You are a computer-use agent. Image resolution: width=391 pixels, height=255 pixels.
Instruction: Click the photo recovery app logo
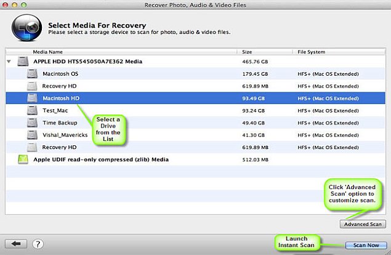(26, 28)
